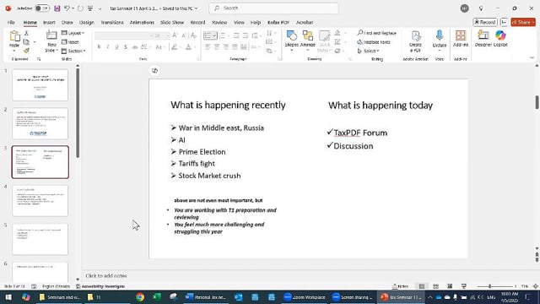Open the Transitions tab
The width and height of the screenshot is (540, 304).
(x=112, y=23)
